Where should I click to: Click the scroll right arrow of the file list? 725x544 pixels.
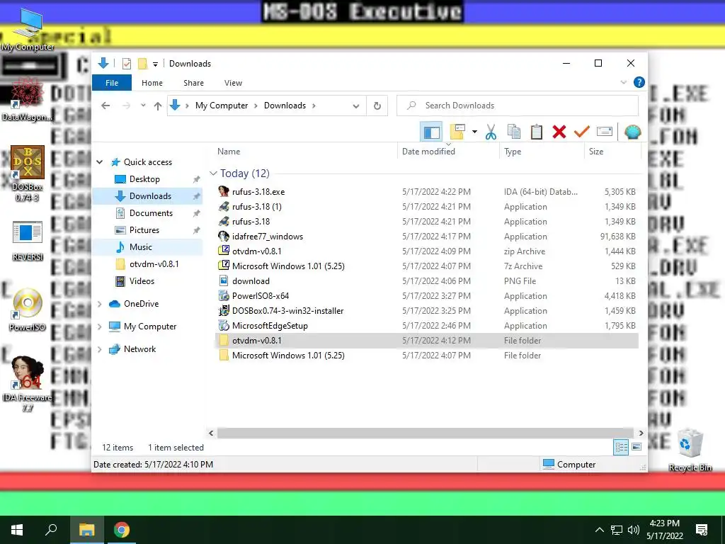641,433
